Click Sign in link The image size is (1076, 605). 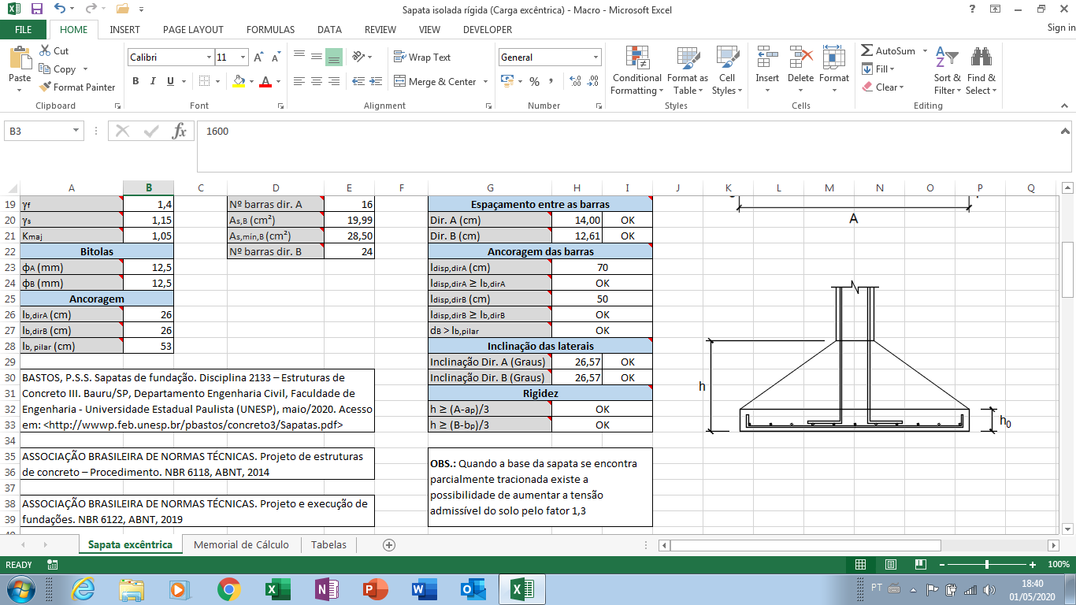(x=1061, y=28)
